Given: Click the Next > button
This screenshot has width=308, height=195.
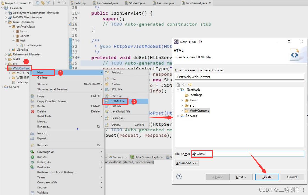Looking at the screenshot, I should [x=241, y=177].
